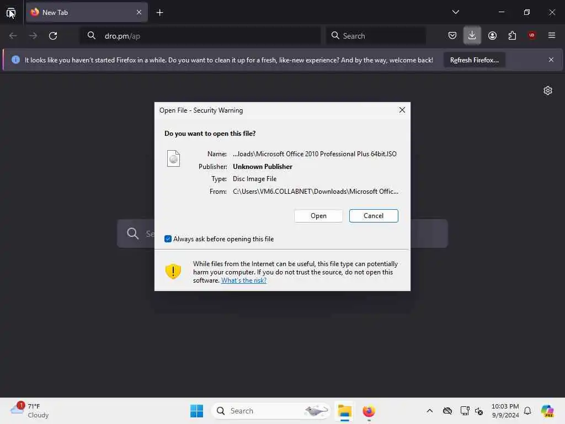Open new tab page settings gear
This screenshot has height=424, width=565.
click(x=548, y=91)
